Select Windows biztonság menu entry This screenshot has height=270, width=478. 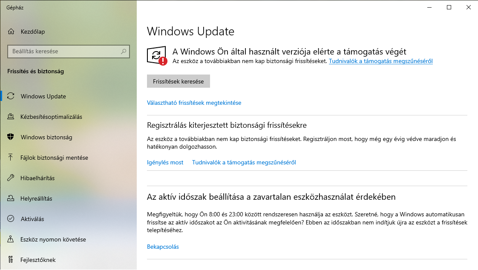[69, 137]
